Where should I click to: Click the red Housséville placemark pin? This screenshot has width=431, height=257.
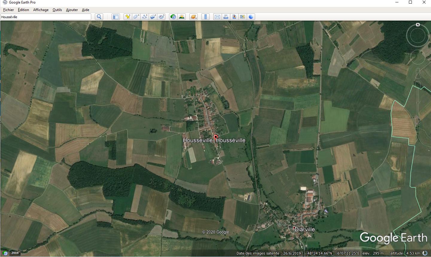click(215, 138)
